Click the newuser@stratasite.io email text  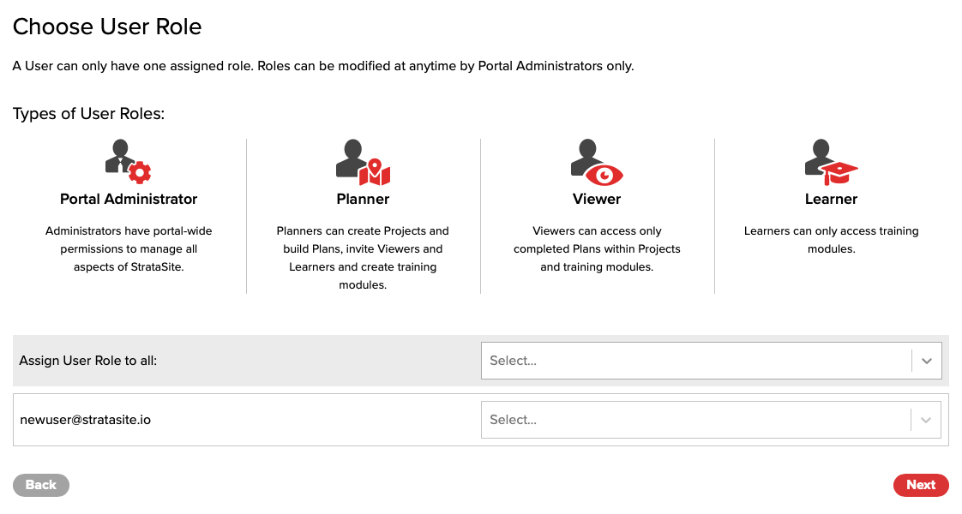(x=85, y=420)
